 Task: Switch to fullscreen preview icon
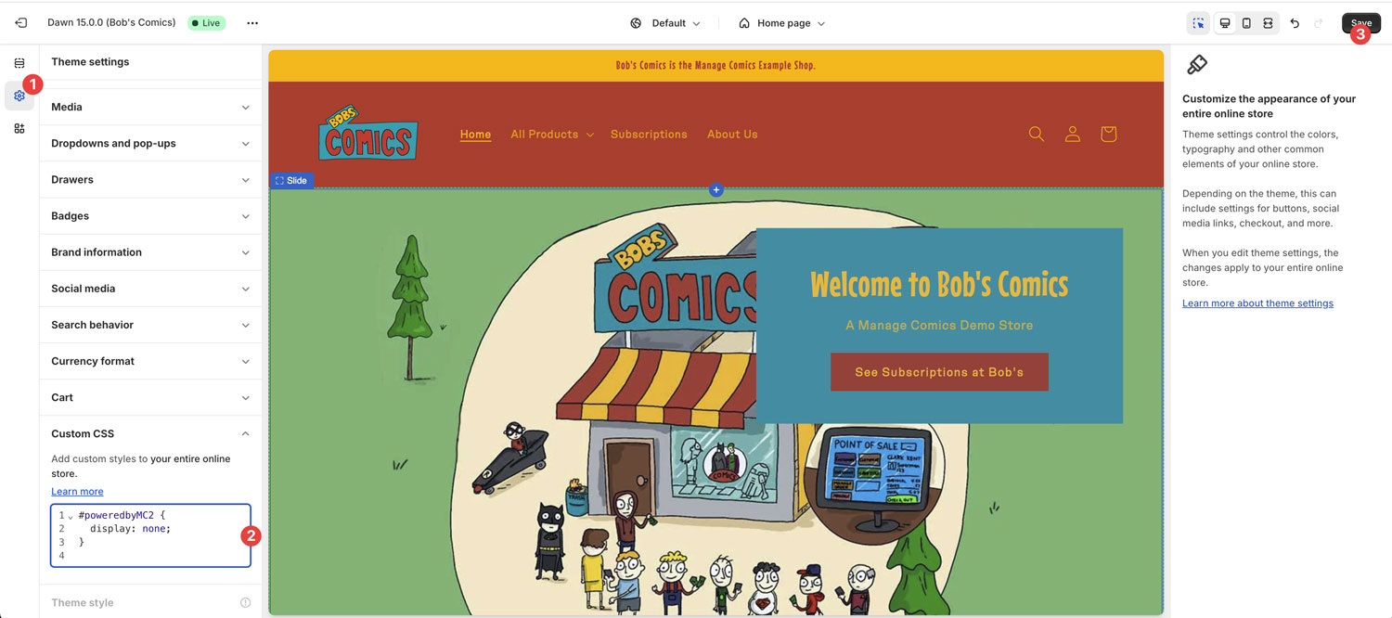click(1268, 23)
